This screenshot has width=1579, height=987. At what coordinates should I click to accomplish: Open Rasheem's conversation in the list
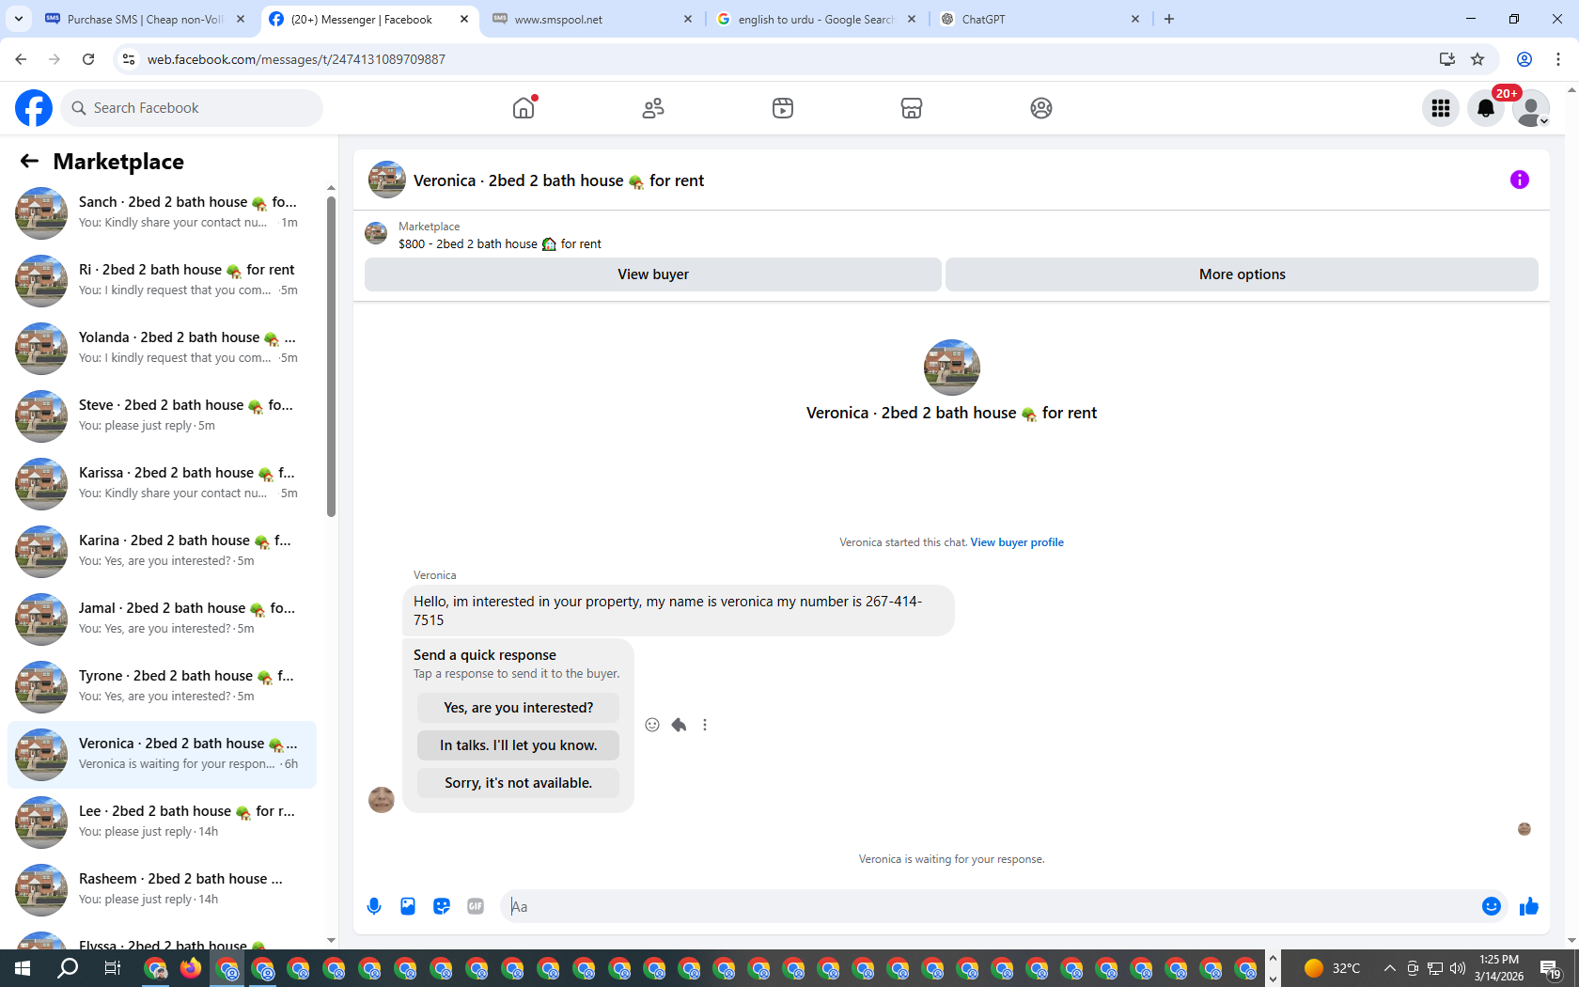162,889
